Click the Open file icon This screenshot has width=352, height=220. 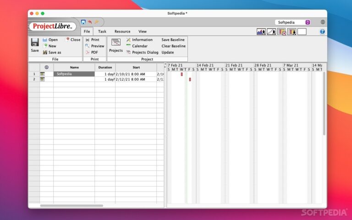point(45,40)
